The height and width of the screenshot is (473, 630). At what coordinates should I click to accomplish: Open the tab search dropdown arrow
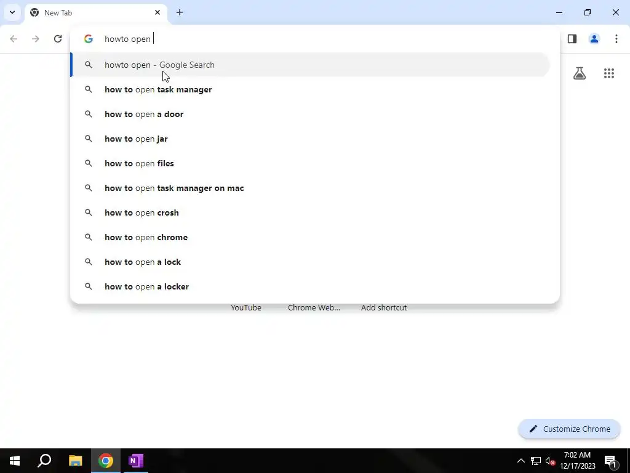click(x=12, y=12)
